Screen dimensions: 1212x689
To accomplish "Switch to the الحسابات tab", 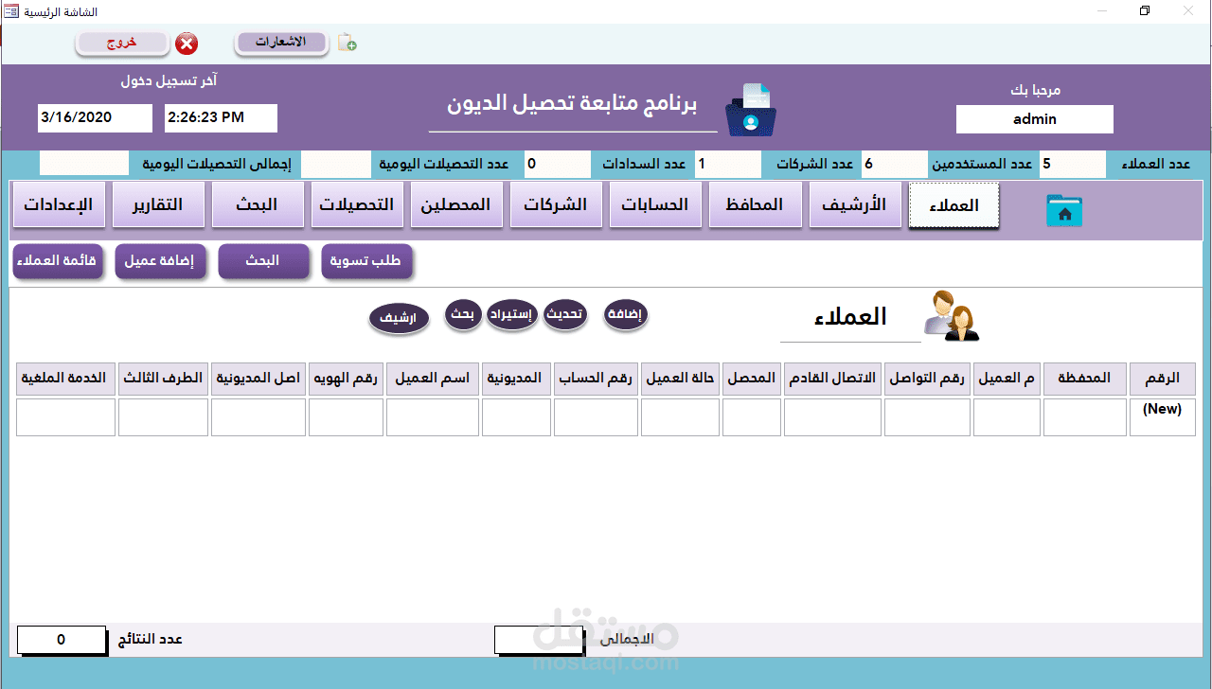I will (x=655, y=203).
